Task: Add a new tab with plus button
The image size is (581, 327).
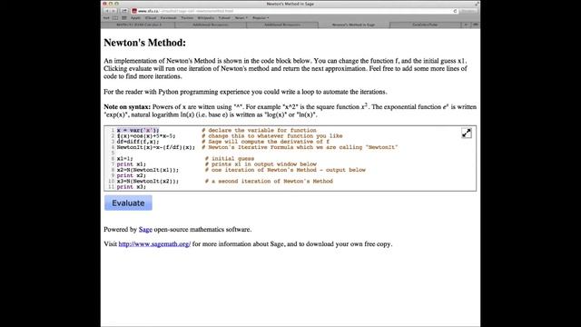Action: 466,25
